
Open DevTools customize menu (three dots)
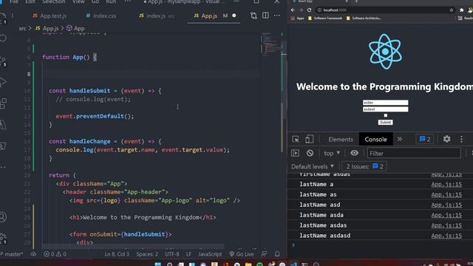point(461,139)
